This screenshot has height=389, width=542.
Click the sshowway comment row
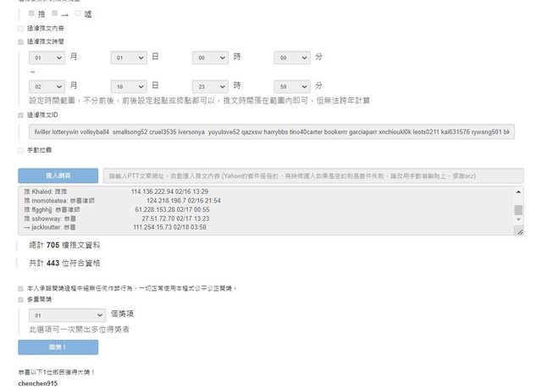(117, 219)
